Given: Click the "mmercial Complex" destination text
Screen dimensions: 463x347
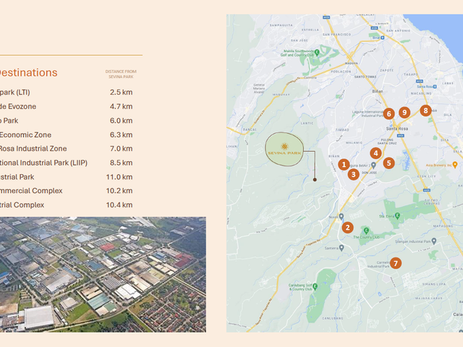Looking at the screenshot, I should pyautogui.click(x=31, y=191).
